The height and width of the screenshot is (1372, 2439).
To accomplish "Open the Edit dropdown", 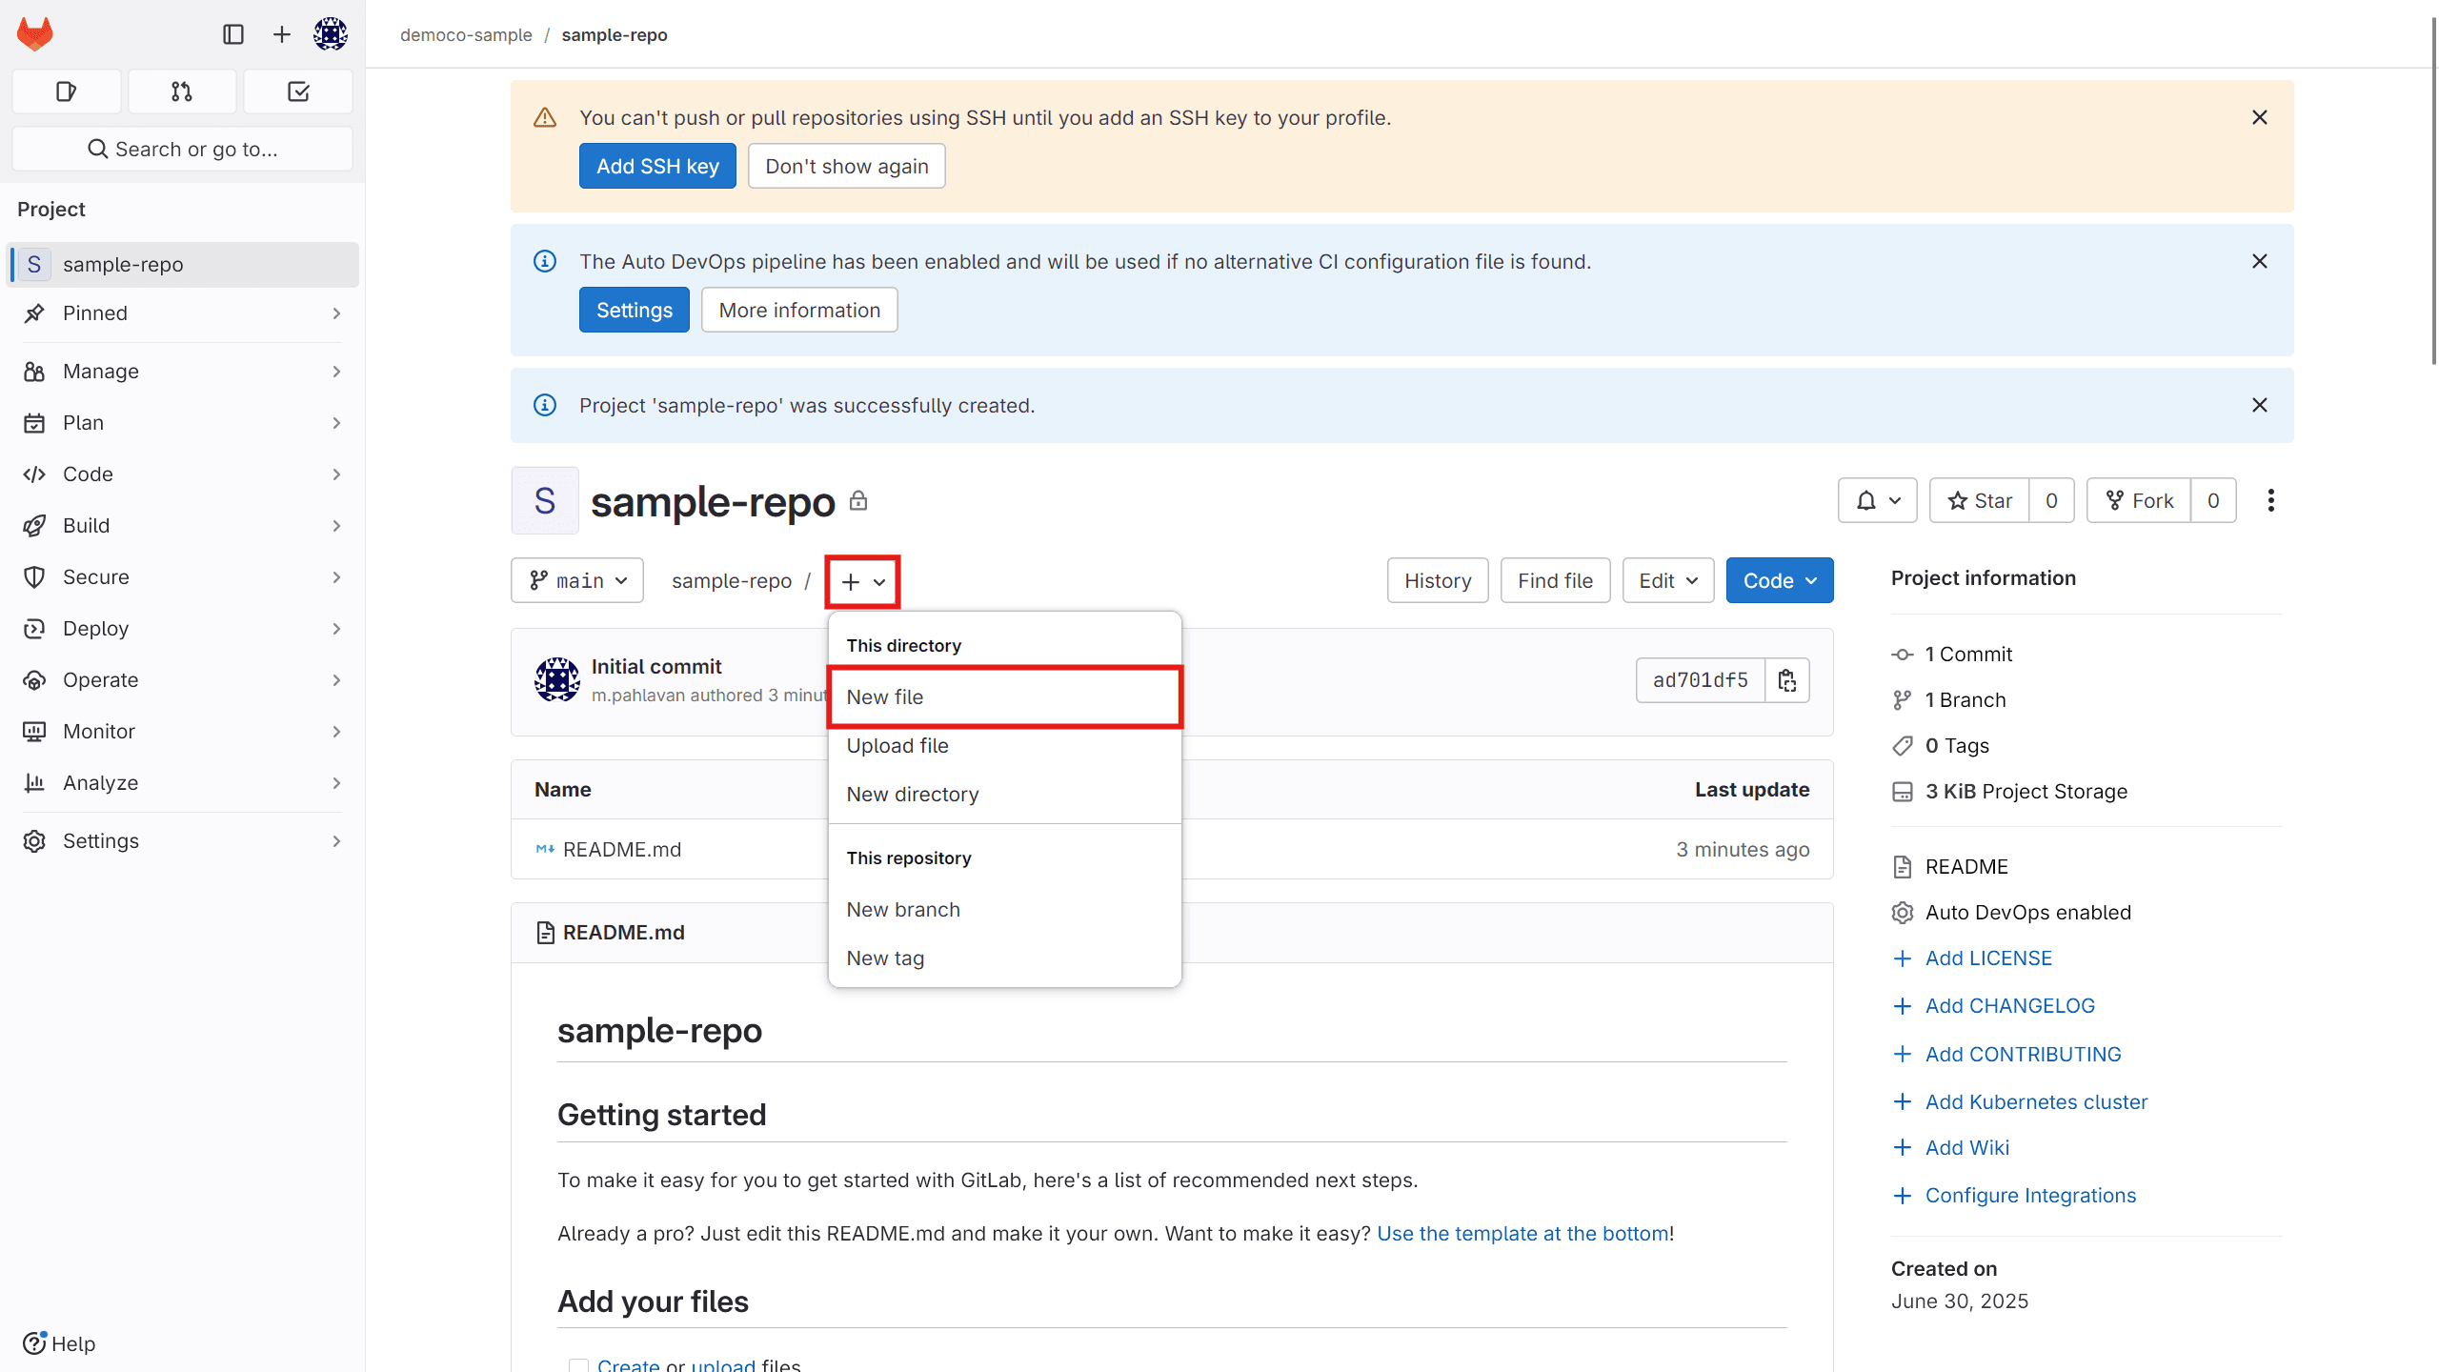I will click(1668, 580).
